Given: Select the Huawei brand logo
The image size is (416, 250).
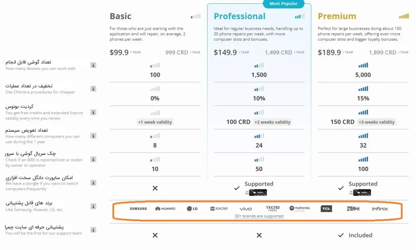Looking at the screenshot, I should [x=165, y=209].
